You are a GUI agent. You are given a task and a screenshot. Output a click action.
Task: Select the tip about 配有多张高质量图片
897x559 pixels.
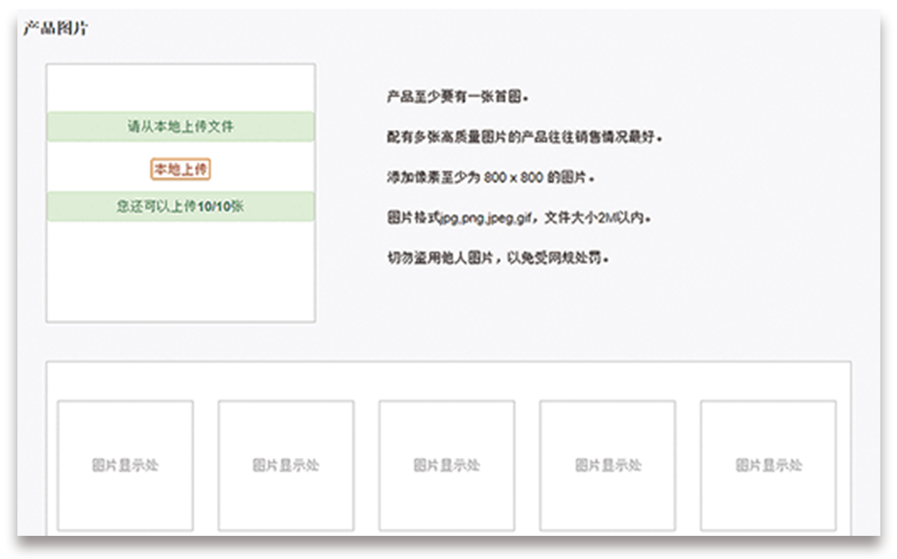click(525, 136)
